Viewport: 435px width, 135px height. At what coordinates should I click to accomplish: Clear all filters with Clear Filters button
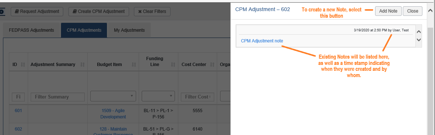point(152,11)
